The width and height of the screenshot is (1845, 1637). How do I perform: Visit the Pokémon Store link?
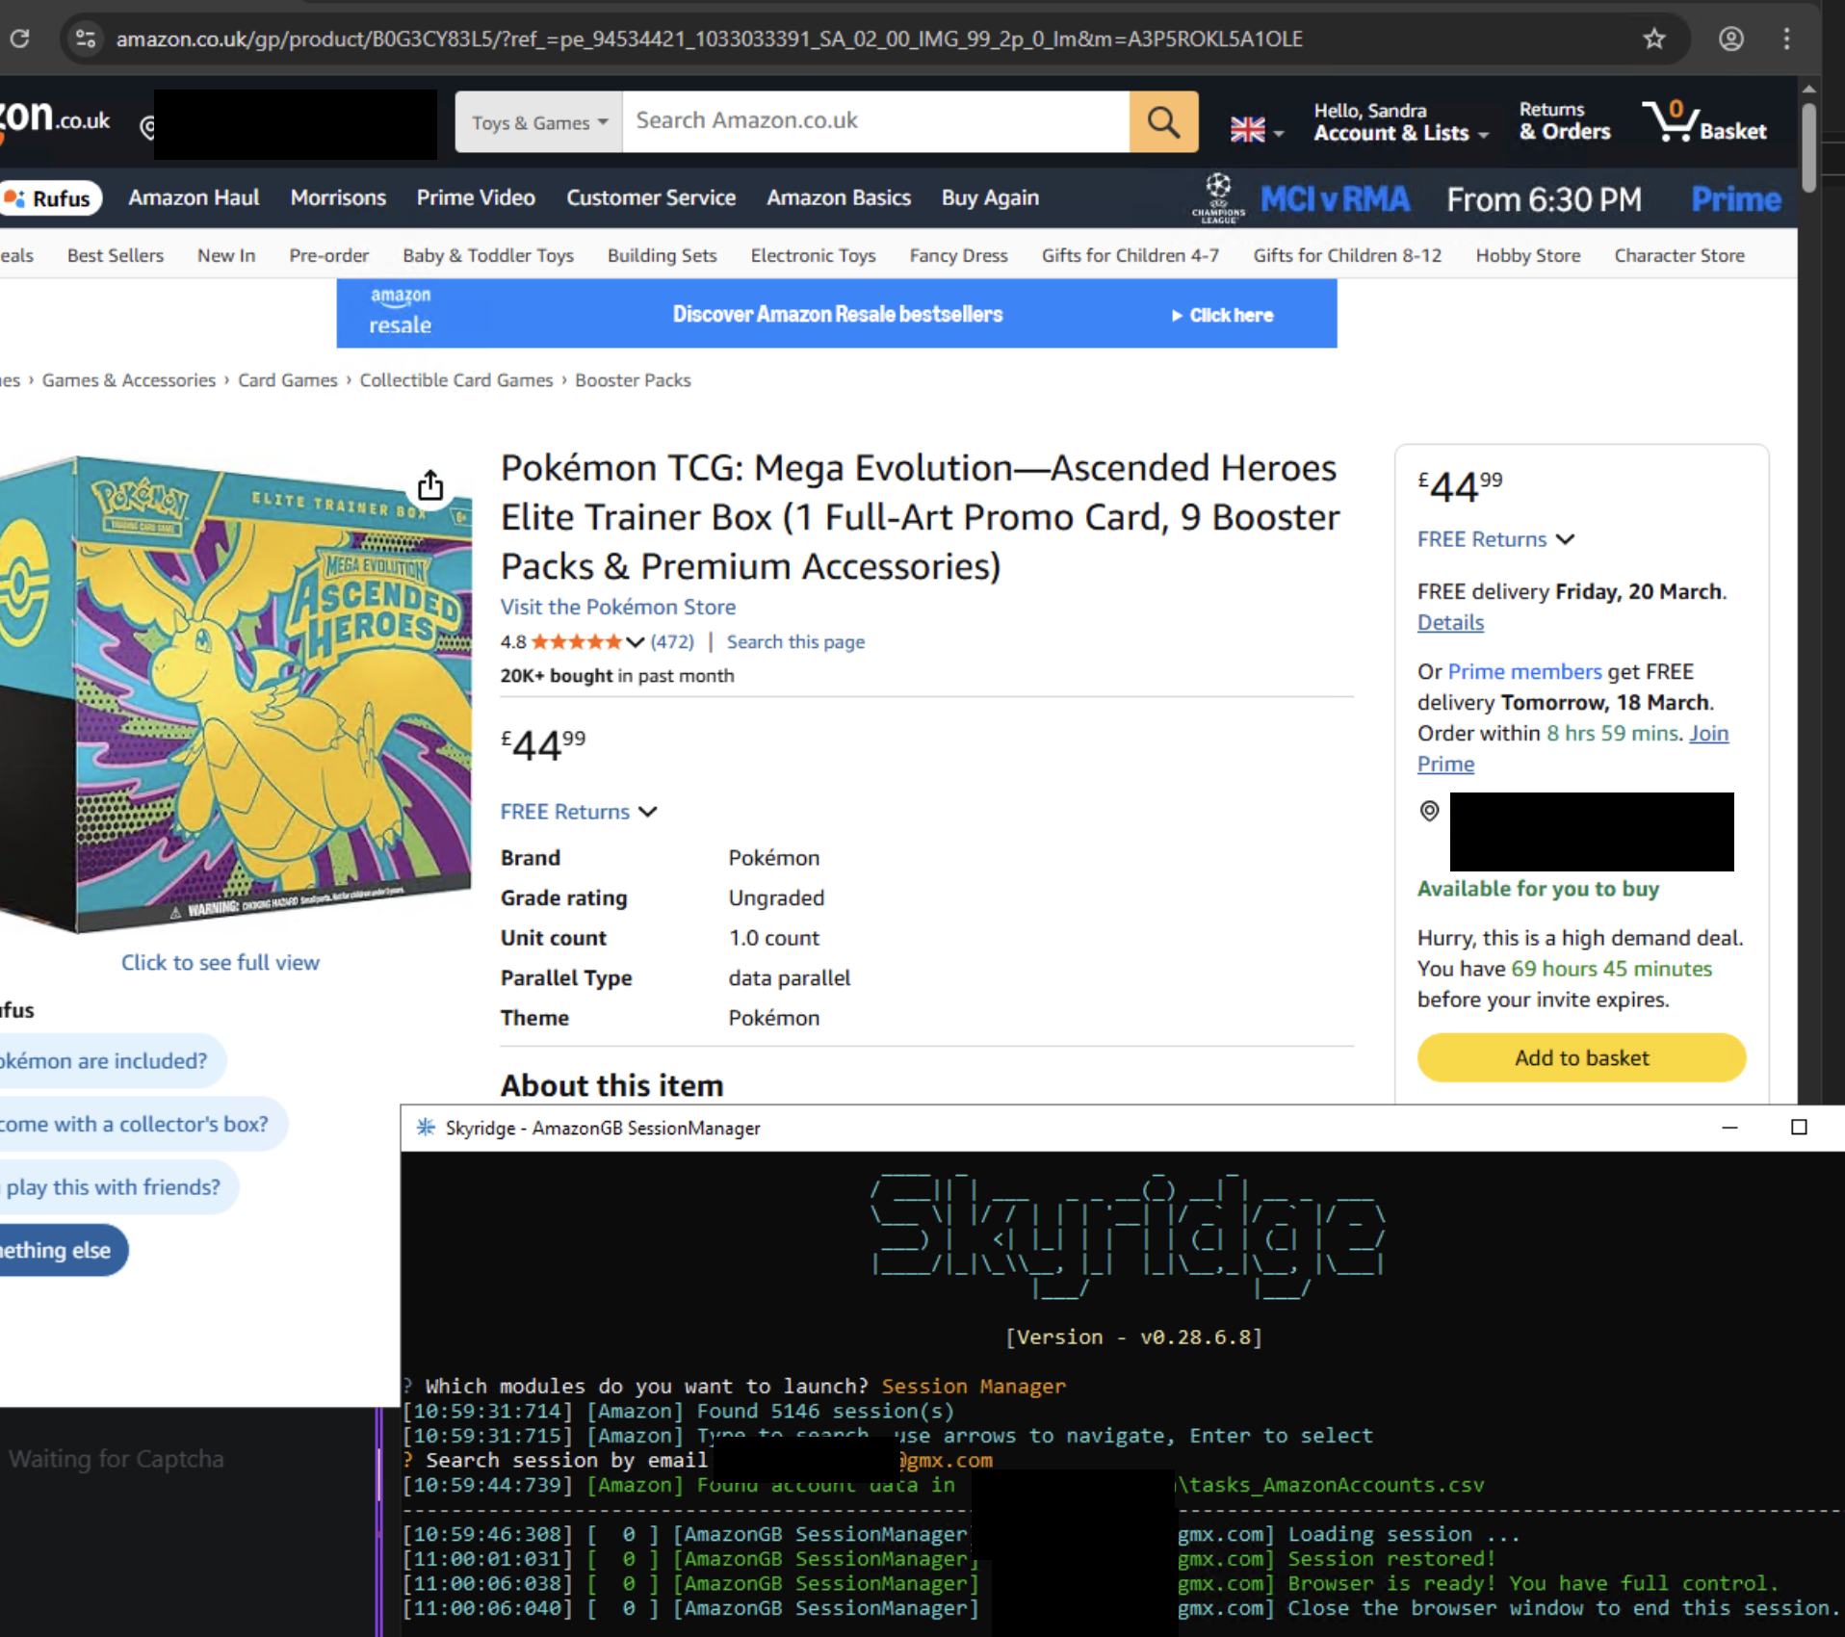pyautogui.click(x=617, y=607)
